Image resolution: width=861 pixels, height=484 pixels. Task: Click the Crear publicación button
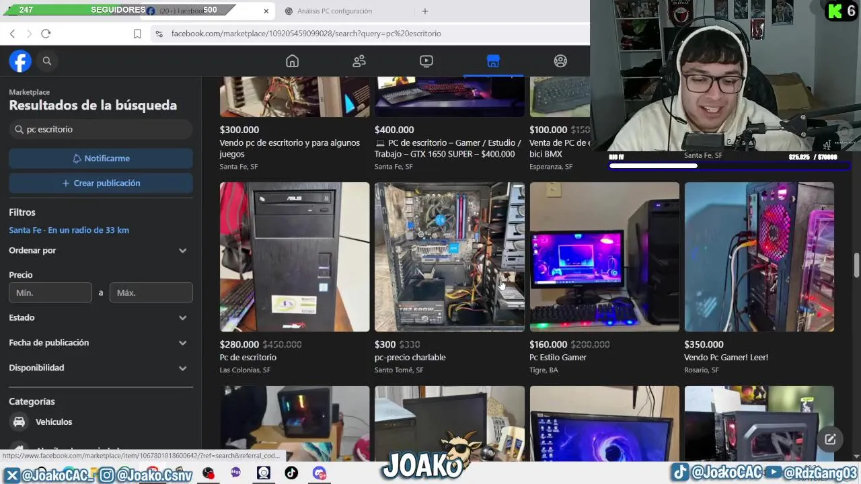(x=101, y=183)
